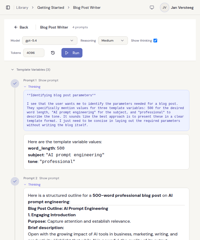The height and width of the screenshot is (240, 200).
Task: Disable the Show thinking checkbox
Action: 155,40
